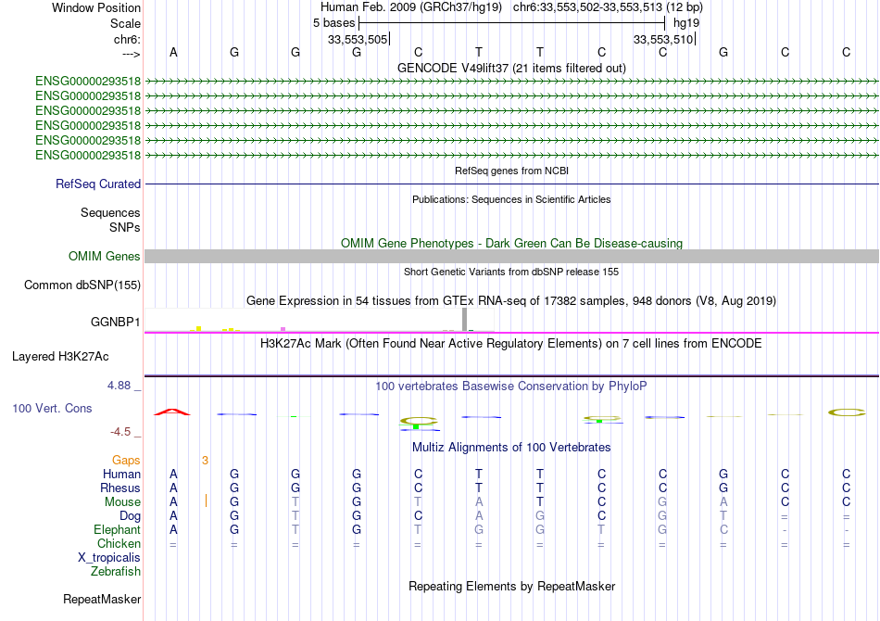Screen dimensions: 880x621
Task: Click the tall gray bar in GTEx chart
Action: (464, 320)
